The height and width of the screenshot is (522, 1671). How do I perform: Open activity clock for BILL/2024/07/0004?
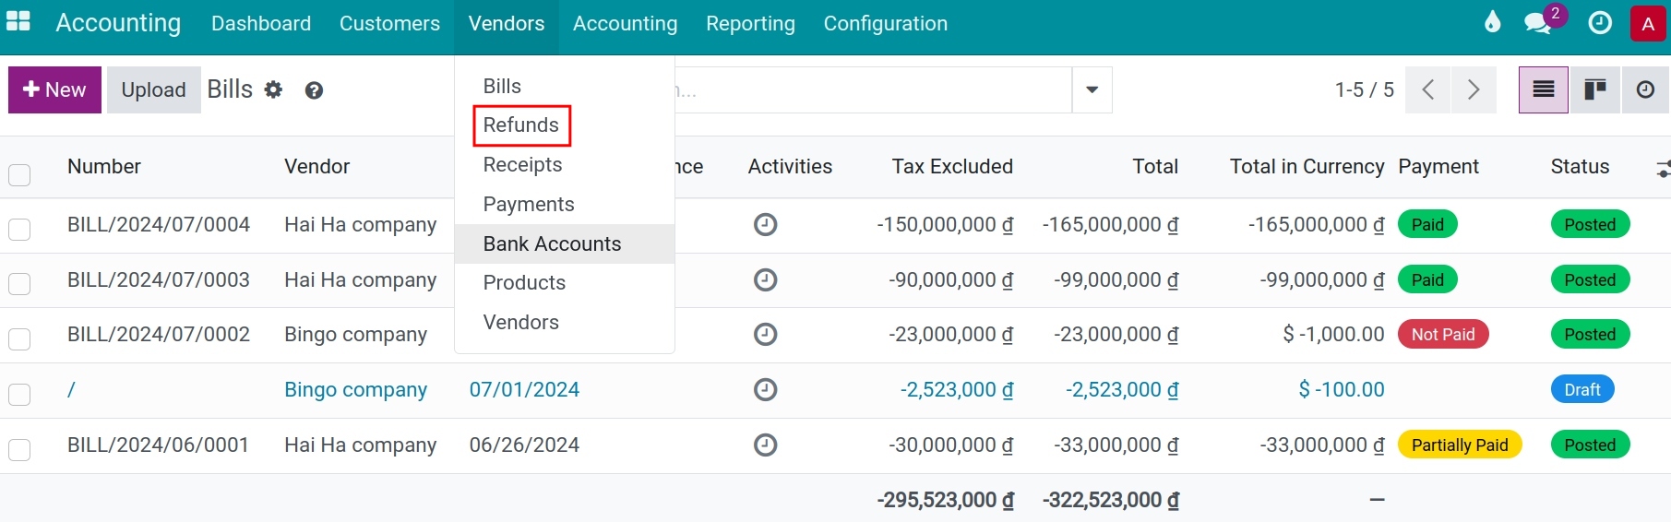coord(765,224)
